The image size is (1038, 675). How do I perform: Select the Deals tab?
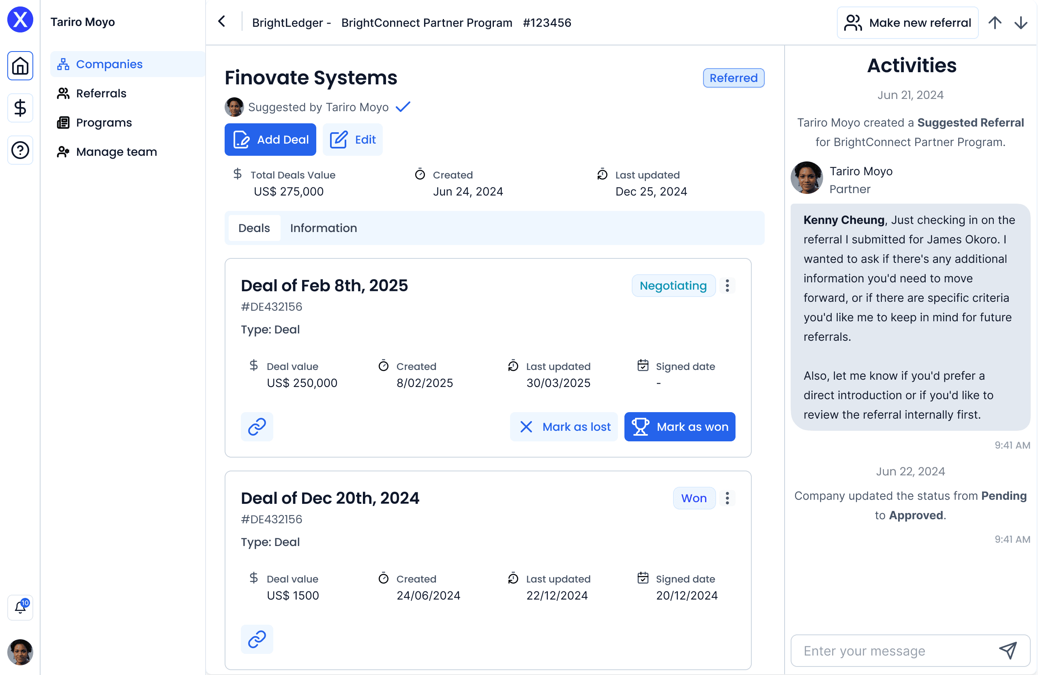[x=254, y=228]
